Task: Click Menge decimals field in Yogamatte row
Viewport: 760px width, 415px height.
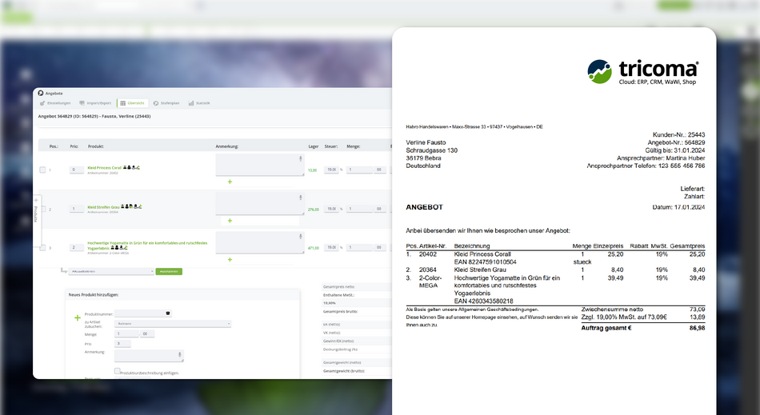Action: [381, 247]
